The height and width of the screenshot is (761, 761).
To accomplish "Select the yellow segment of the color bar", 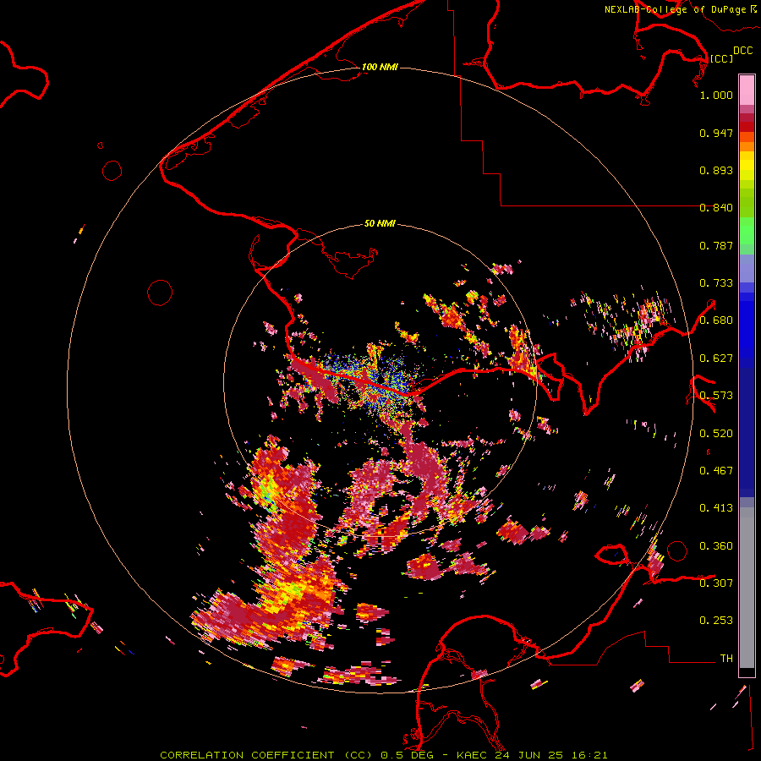I will [747, 170].
